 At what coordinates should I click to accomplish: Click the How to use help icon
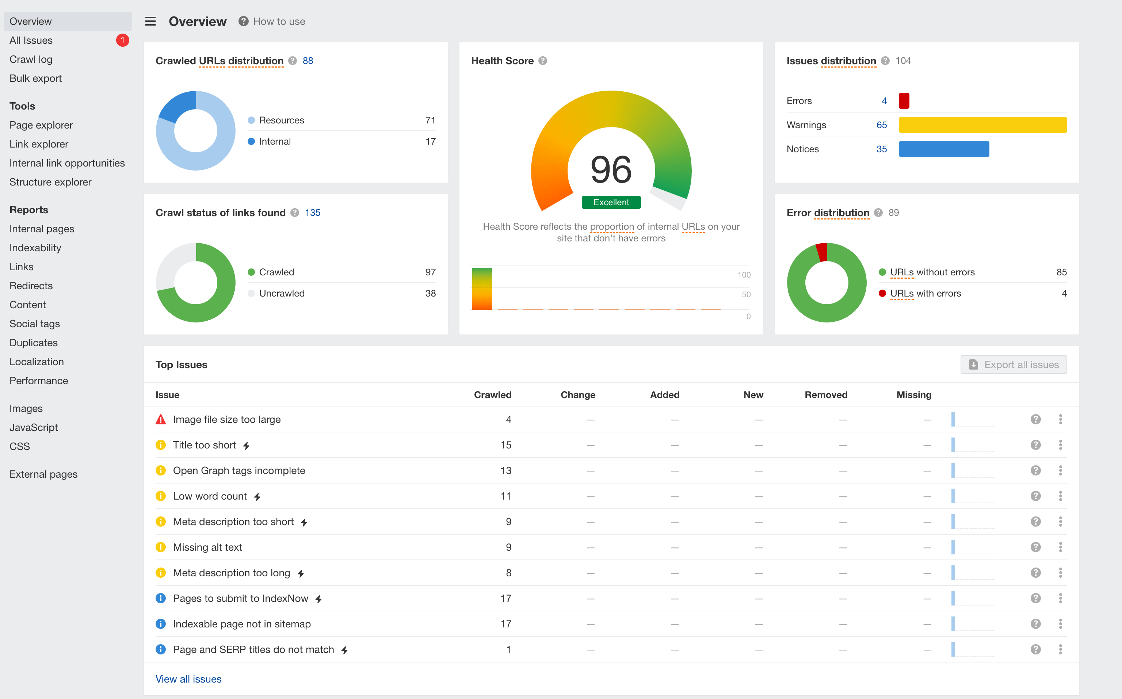(x=243, y=21)
